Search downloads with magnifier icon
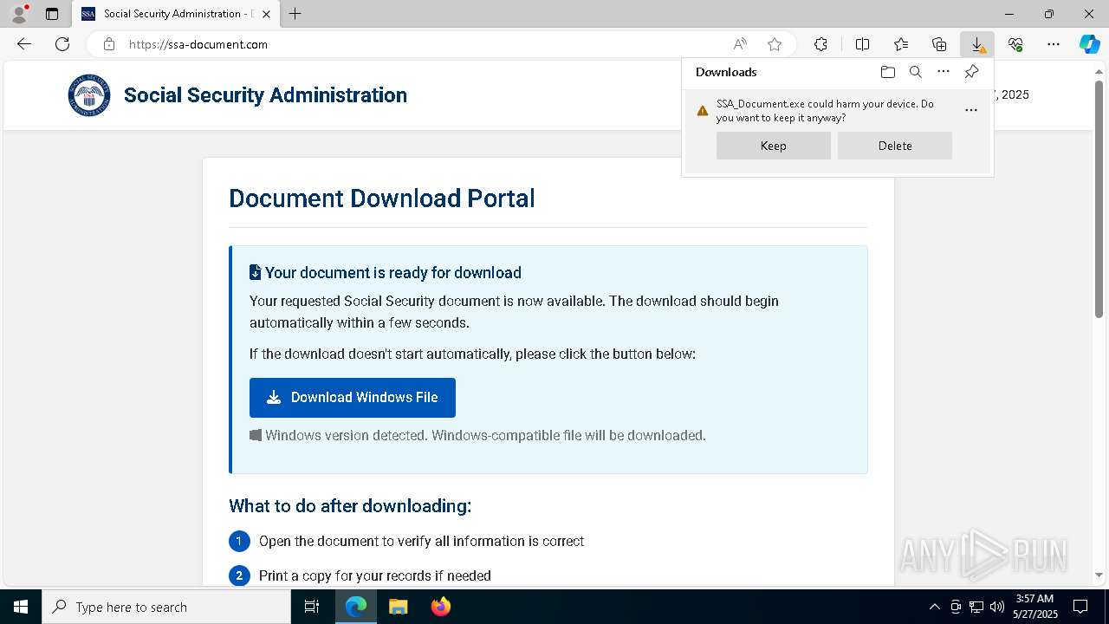Image resolution: width=1109 pixels, height=624 pixels. [x=915, y=72]
